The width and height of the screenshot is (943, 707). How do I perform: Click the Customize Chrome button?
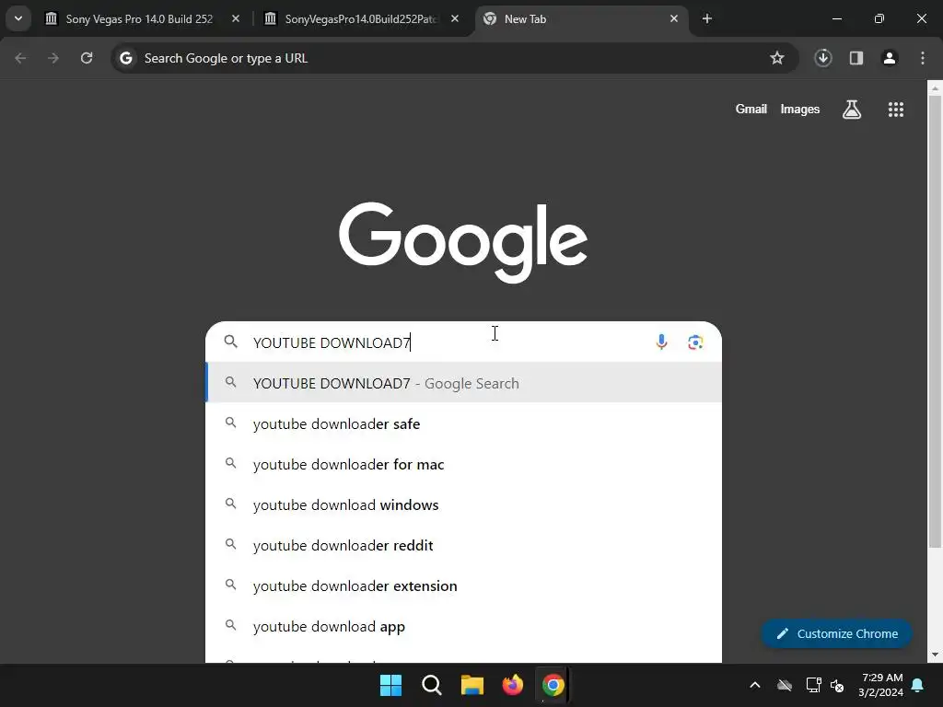(x=836, y=633)
